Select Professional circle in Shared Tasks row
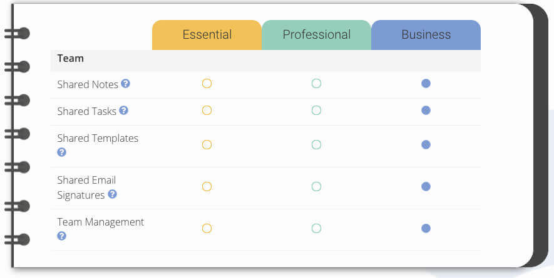 coord(316,111)
